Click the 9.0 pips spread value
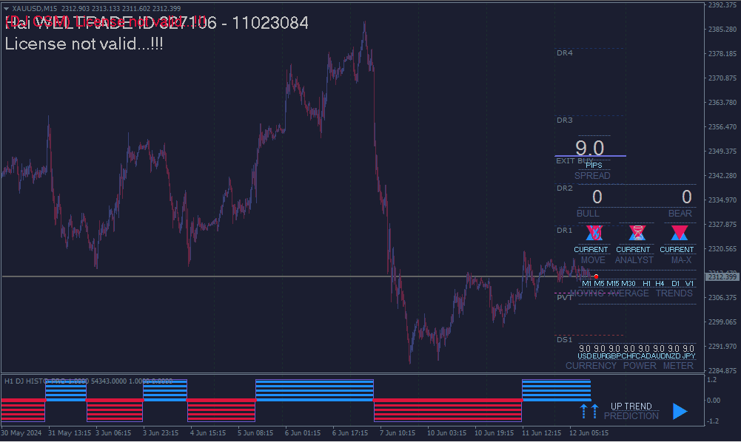The image size is (741, 442). click(x=590, y=148)
